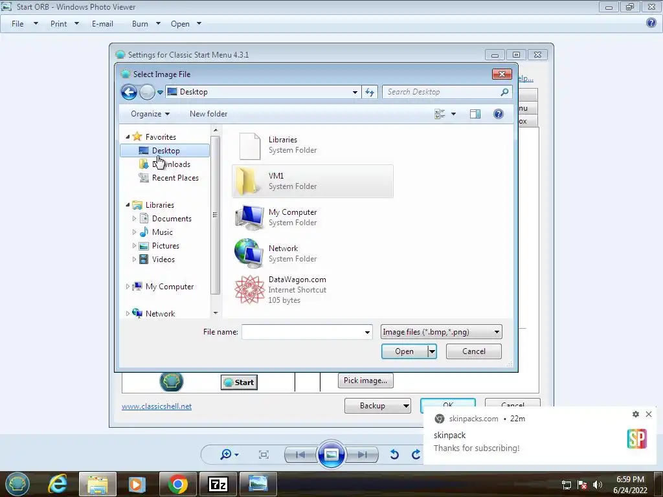Select My Computer in the file list
Viewport: 663px width, 497px height.
click(x=313, y=217)
